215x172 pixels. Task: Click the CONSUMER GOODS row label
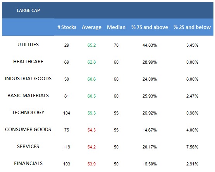pyautogui.click(x=28, y=130)
